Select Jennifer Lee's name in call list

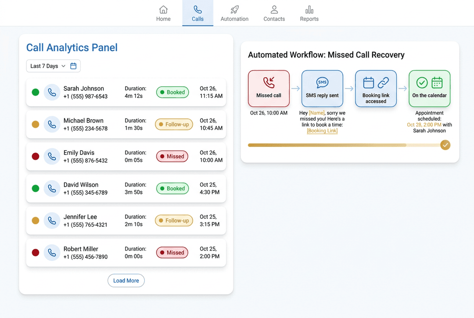(80, 217)
